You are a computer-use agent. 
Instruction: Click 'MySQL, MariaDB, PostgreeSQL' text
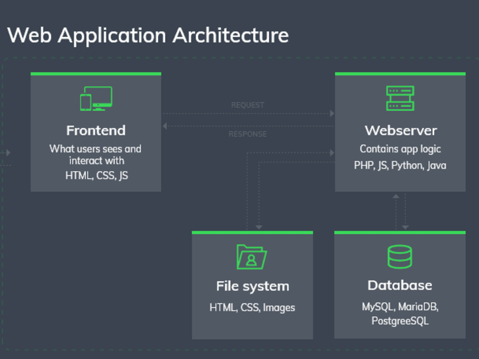[400, 314]
